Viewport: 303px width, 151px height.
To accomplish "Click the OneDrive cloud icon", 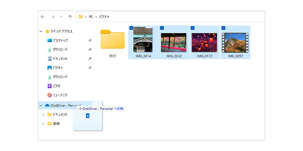I will [x=47, y=105].
